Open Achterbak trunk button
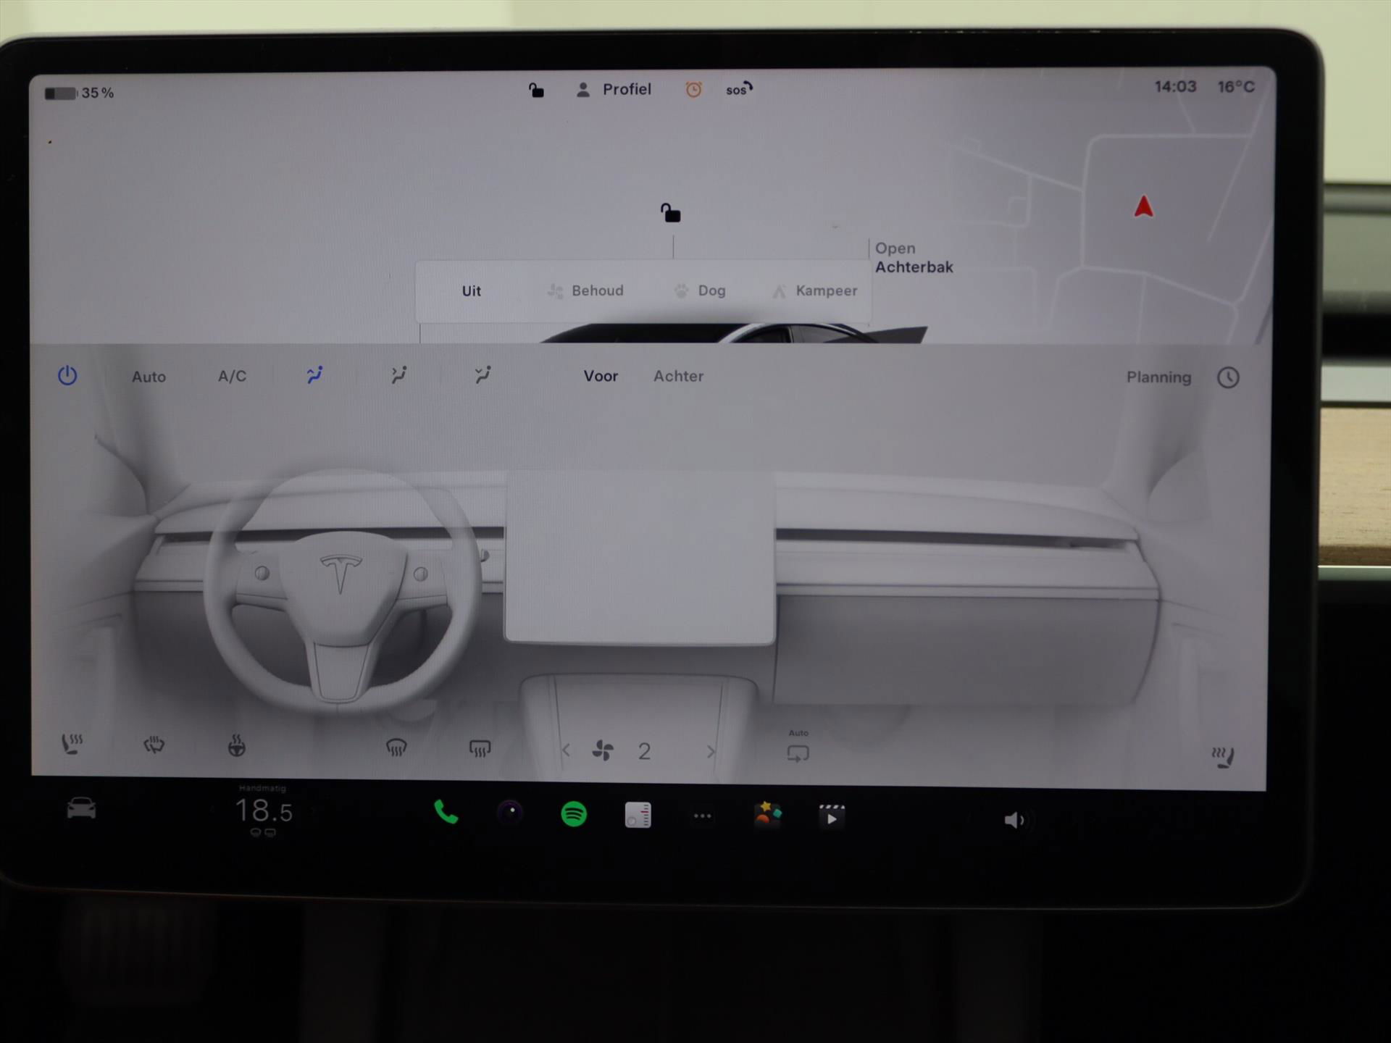This screenshot has width=1391, height=1043. 913,258
